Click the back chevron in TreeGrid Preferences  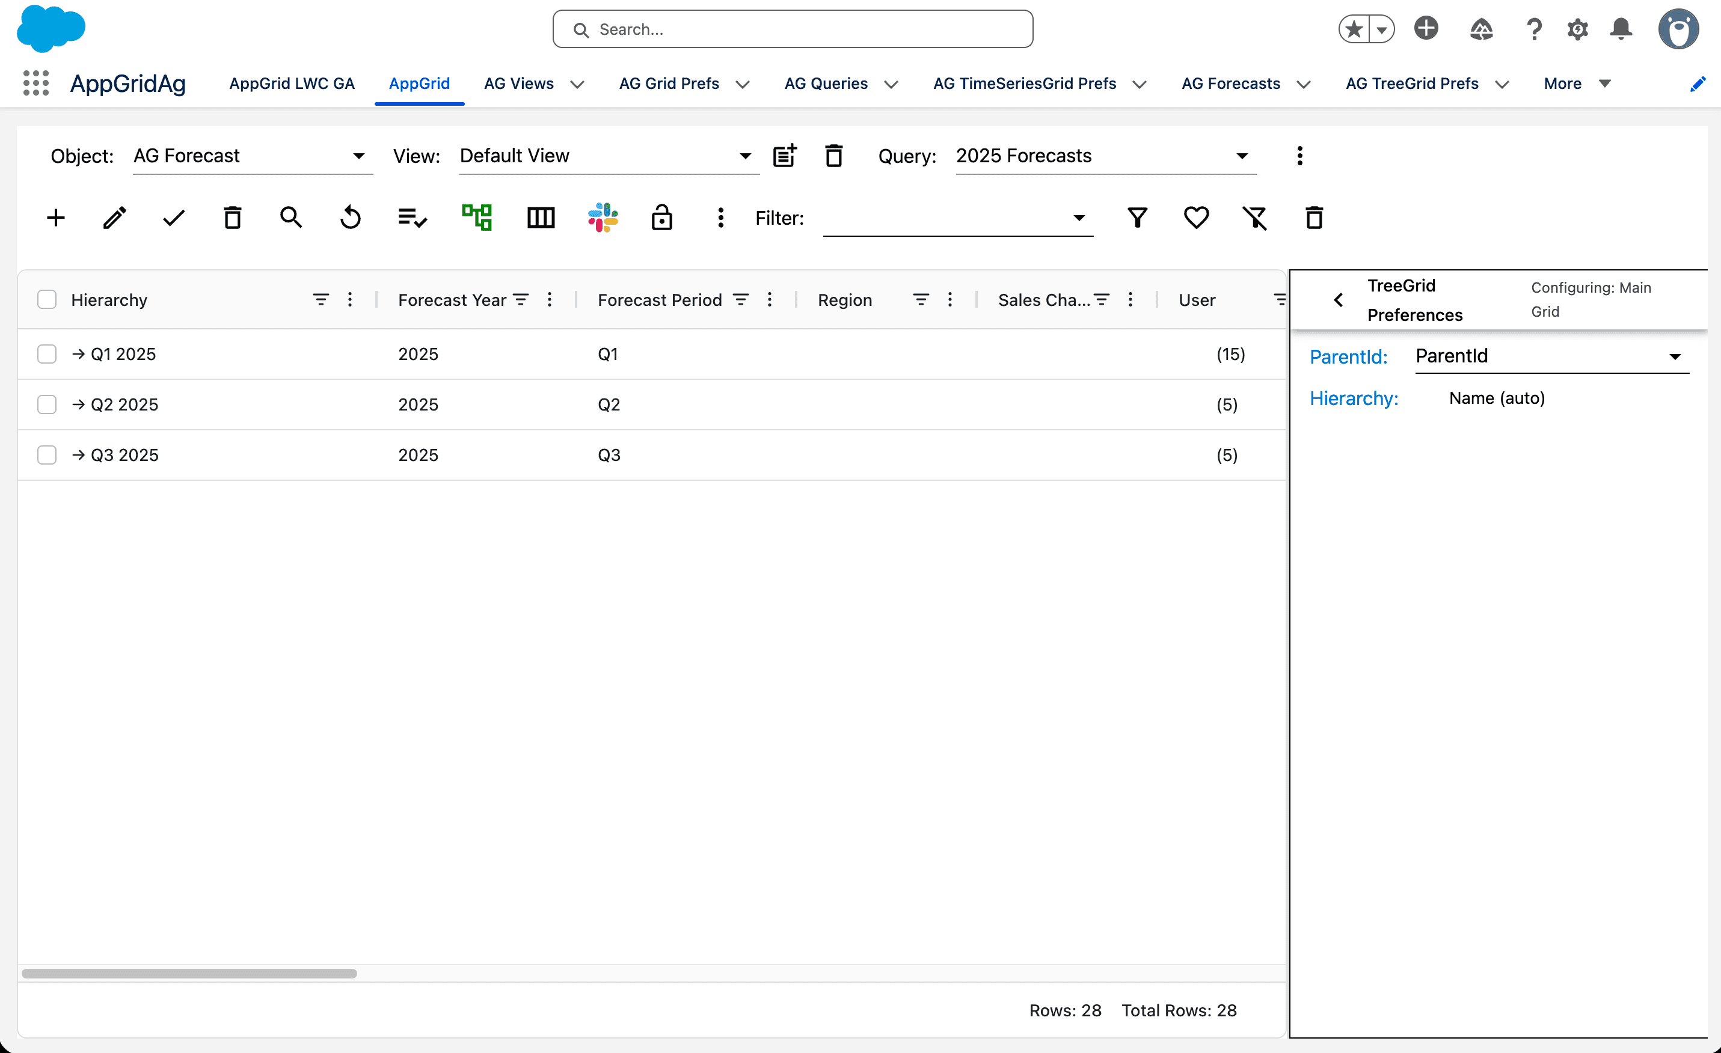click(1338, 301)
